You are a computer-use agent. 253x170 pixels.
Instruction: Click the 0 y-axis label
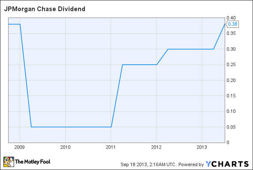coord(228,143)
